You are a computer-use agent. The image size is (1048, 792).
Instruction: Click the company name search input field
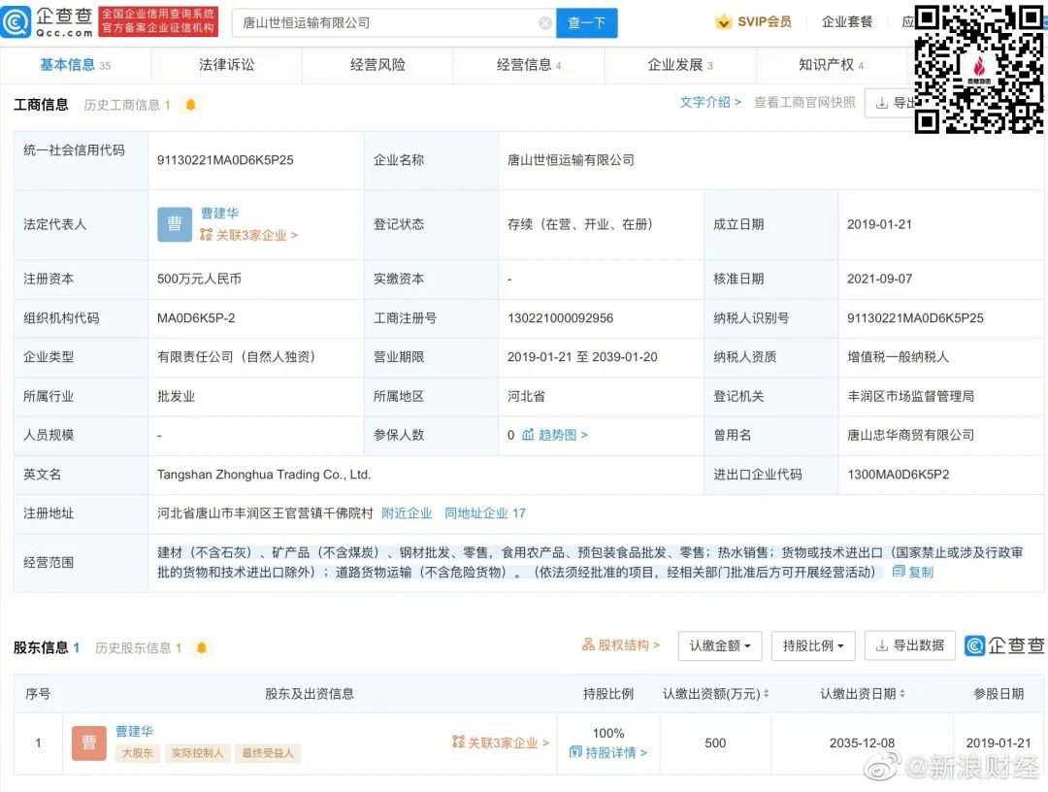point(388,22)
